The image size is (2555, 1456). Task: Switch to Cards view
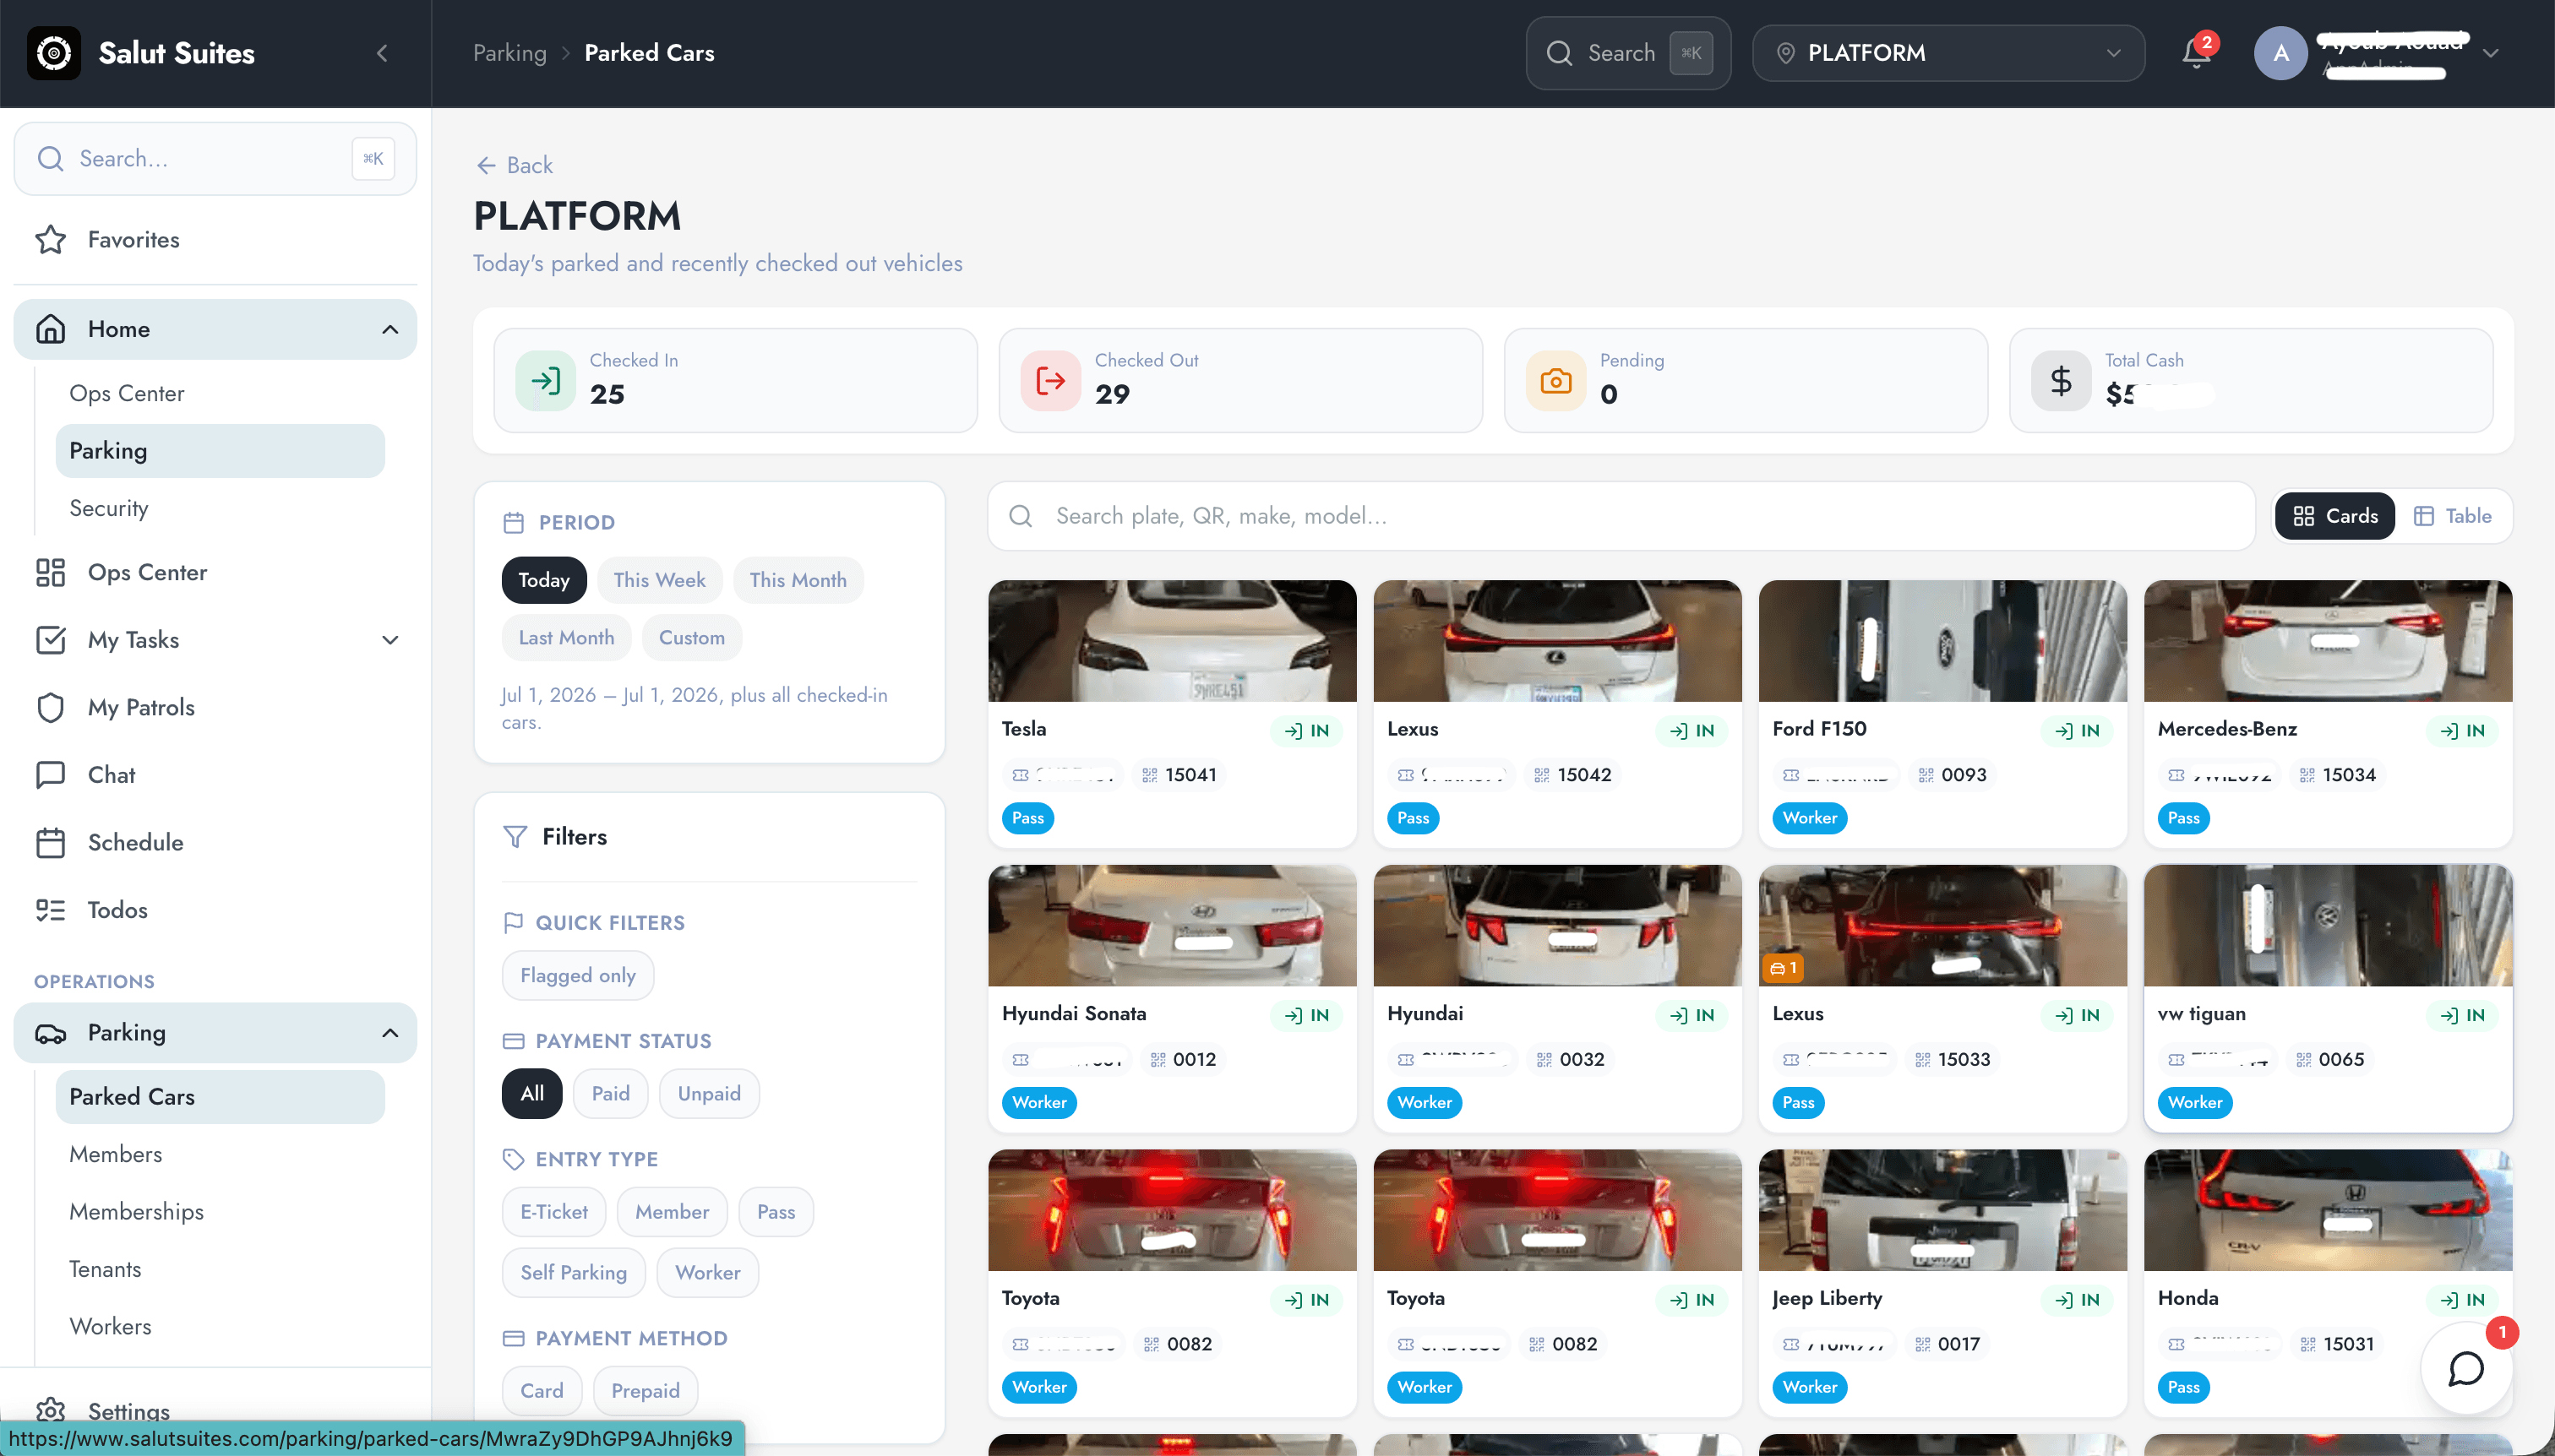[2335, 516]
